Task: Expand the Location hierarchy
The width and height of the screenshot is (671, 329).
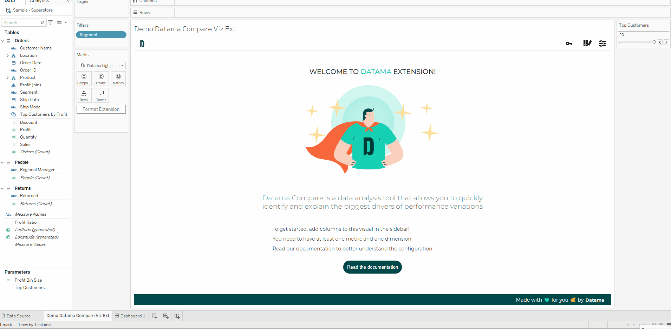Action: click(x=8, y=55)
